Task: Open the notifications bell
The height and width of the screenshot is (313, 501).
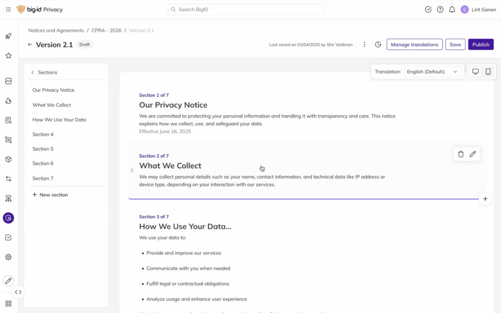Action: (452, 9)
